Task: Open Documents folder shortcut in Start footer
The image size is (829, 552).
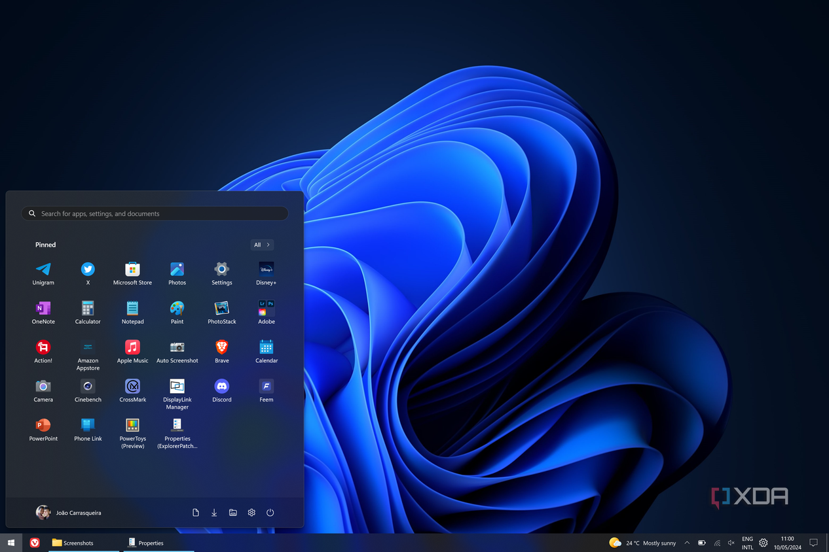Action: tap(196, 513)
